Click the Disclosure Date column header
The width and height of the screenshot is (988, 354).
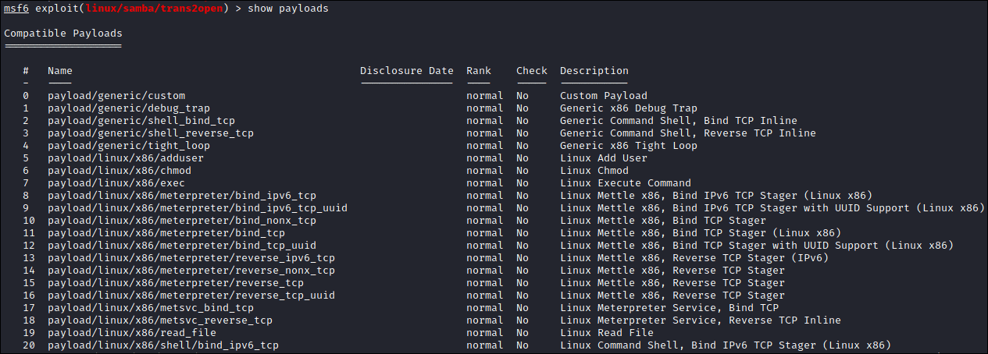pos(406,71)
